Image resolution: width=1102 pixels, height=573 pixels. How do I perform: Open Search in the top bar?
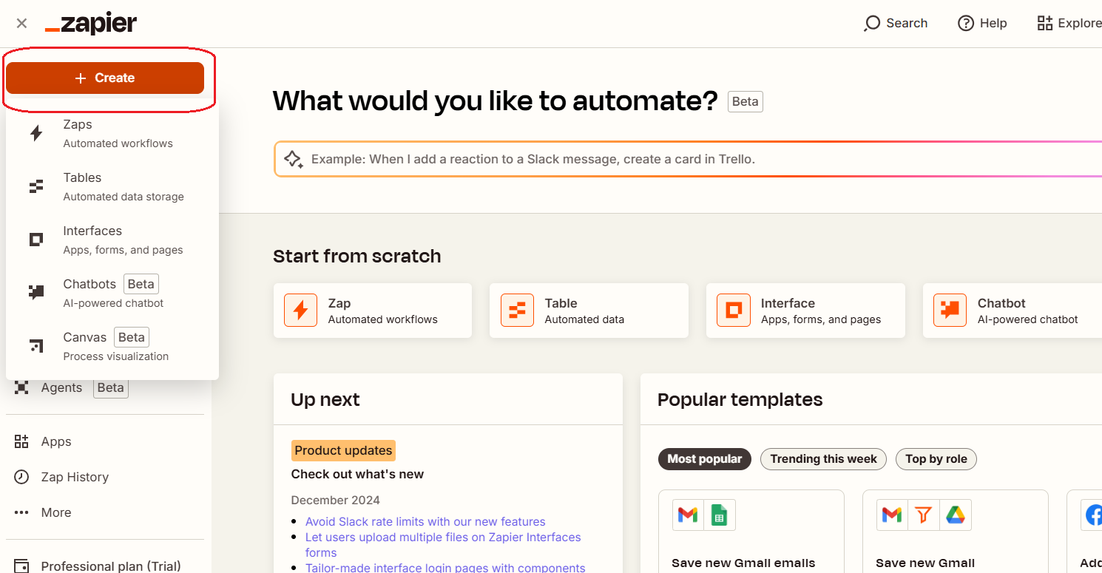pos(896,23)
